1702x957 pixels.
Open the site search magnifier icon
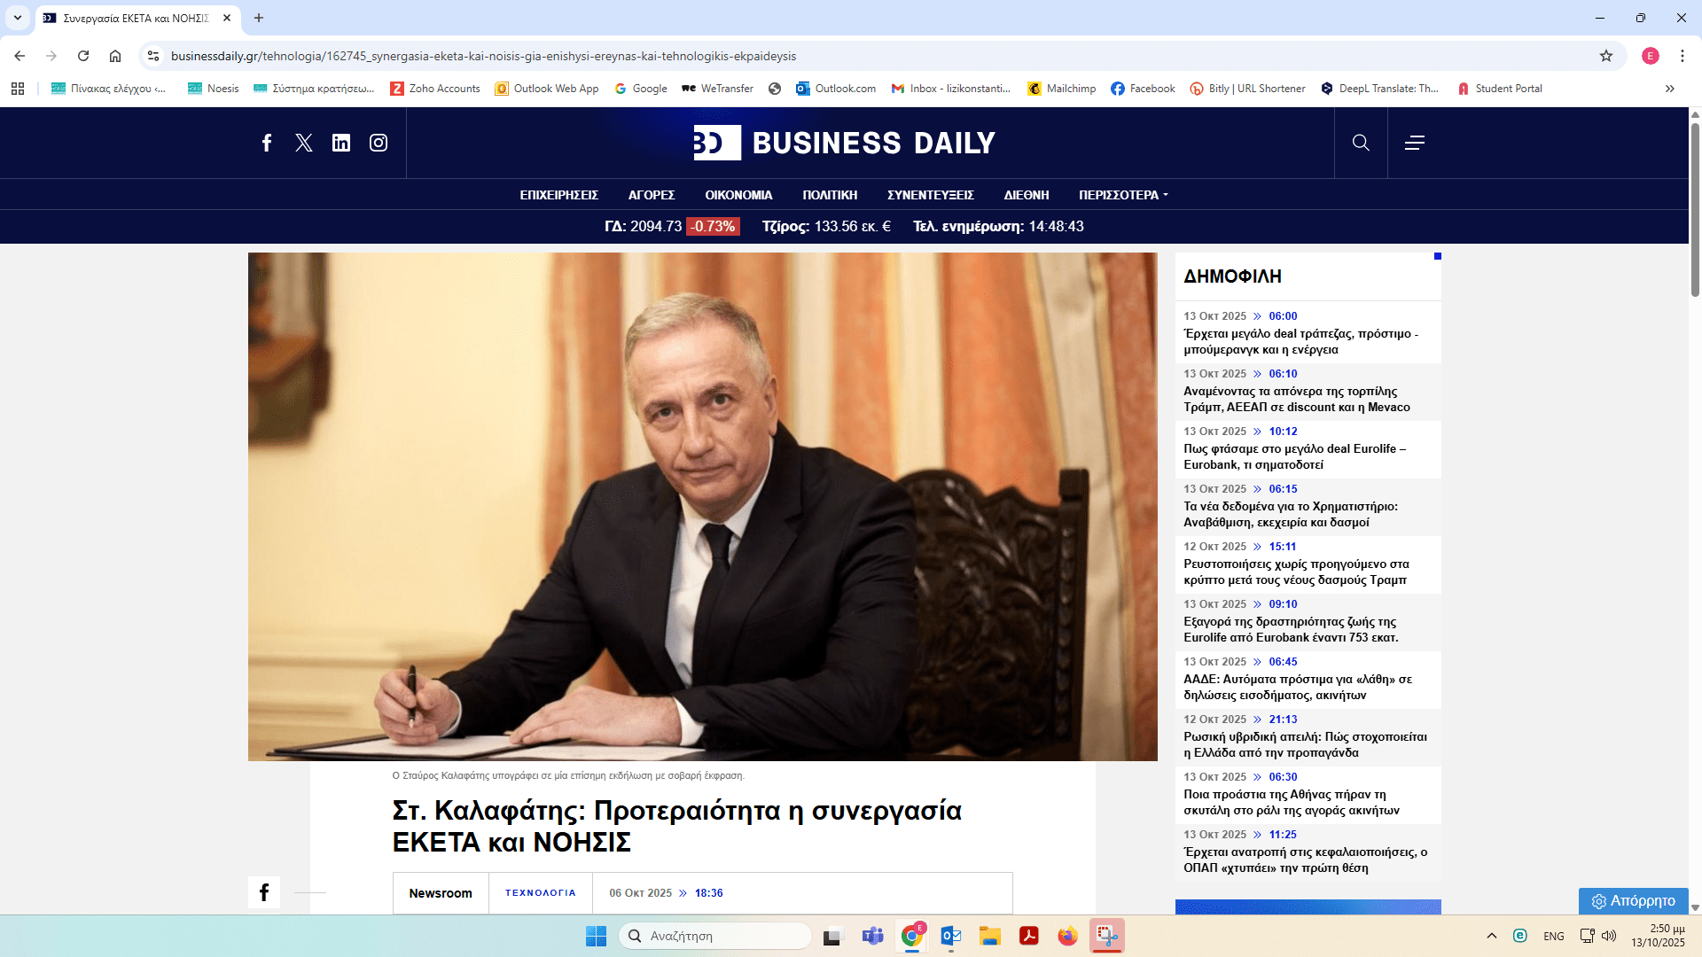(1361, 143)
